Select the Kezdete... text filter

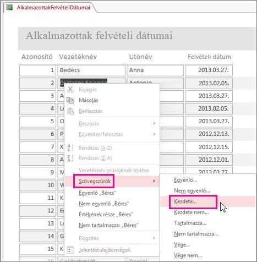click(x=207, y=201)
